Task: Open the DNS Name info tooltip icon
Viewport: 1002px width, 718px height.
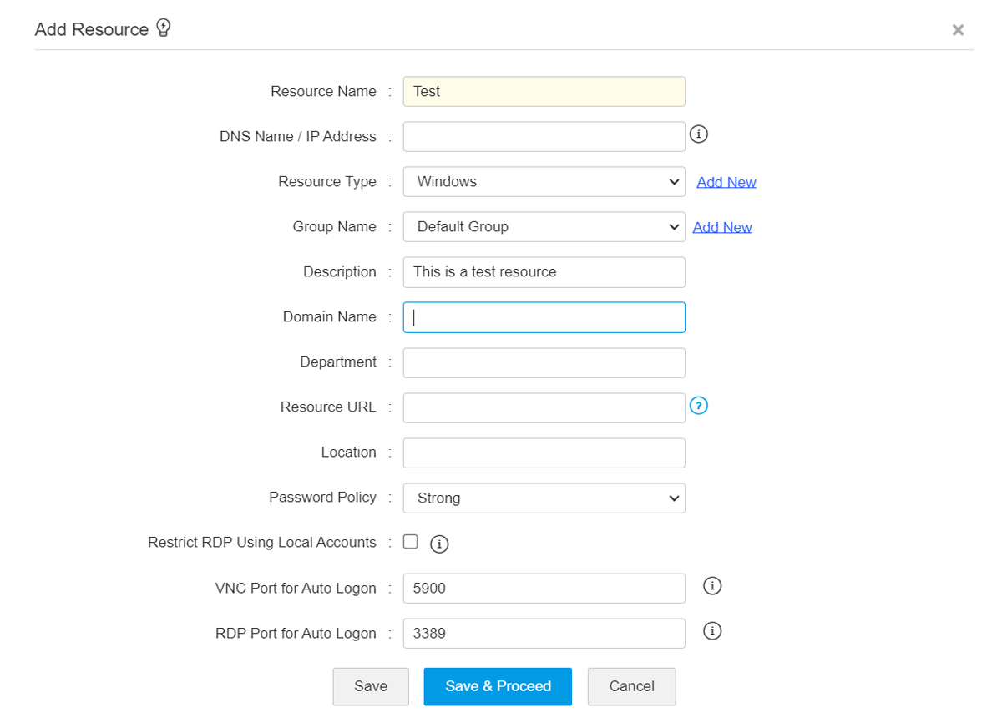Action: pyautogui.click(x=698, y=134)
